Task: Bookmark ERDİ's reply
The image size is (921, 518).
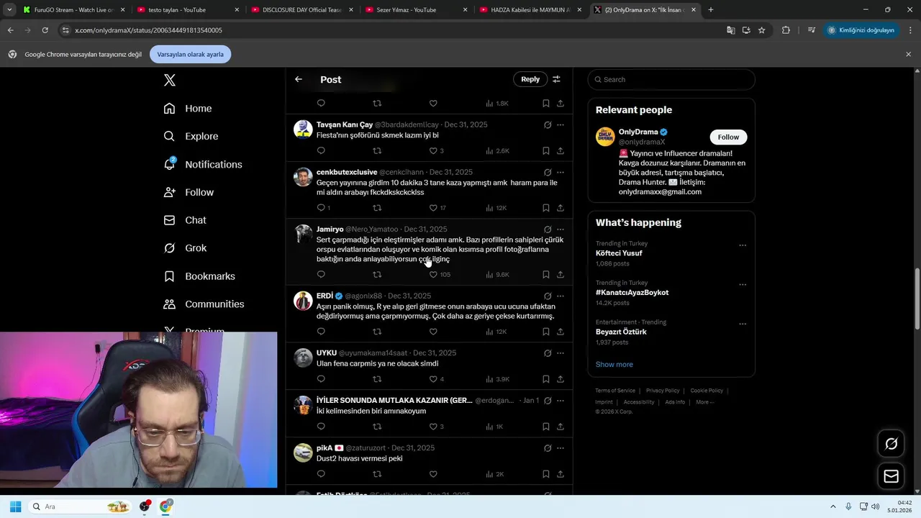Action: click(x=546, y=332)
